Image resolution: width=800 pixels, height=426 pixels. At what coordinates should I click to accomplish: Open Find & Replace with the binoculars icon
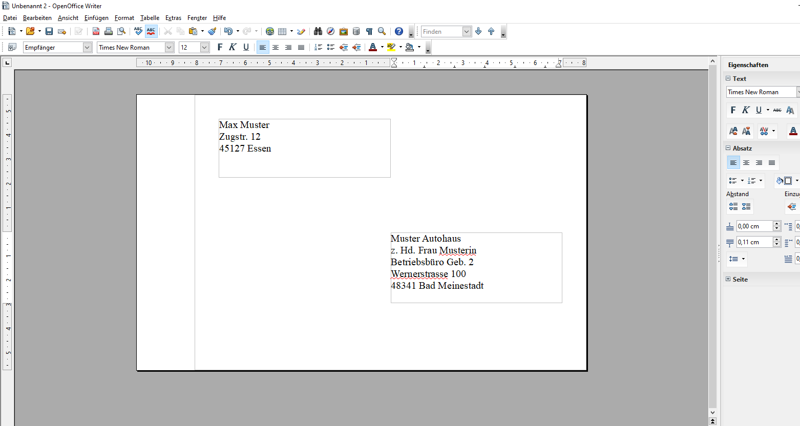(x=318, y=31)
